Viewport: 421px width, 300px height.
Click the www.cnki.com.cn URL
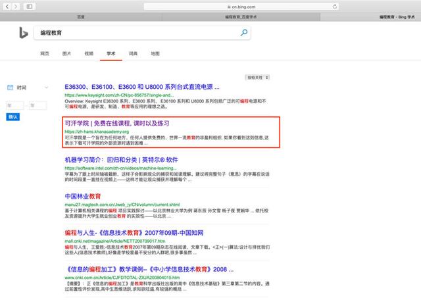click(122, 278)
